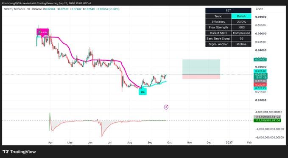
Task: Click the 0.04000 price axis label
Action: pos(260,50)
